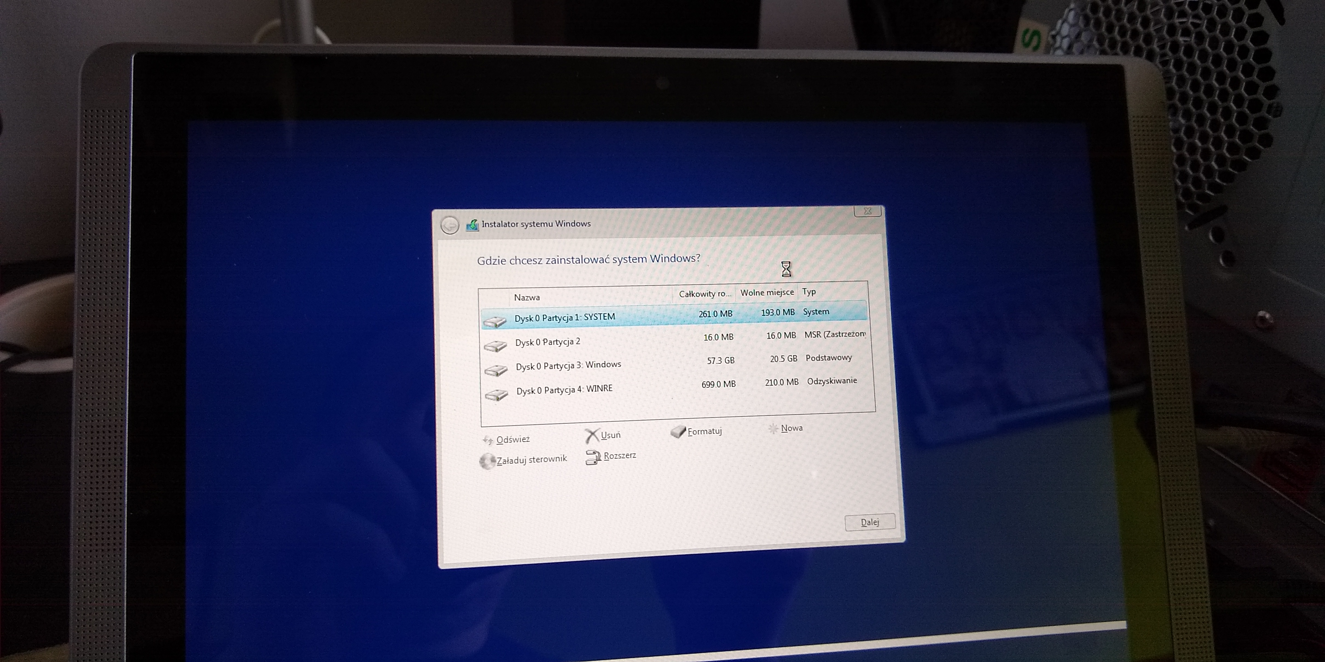
Task: Select row Dysk 0 Partycja 3: Windows
Action: (676, 362)
